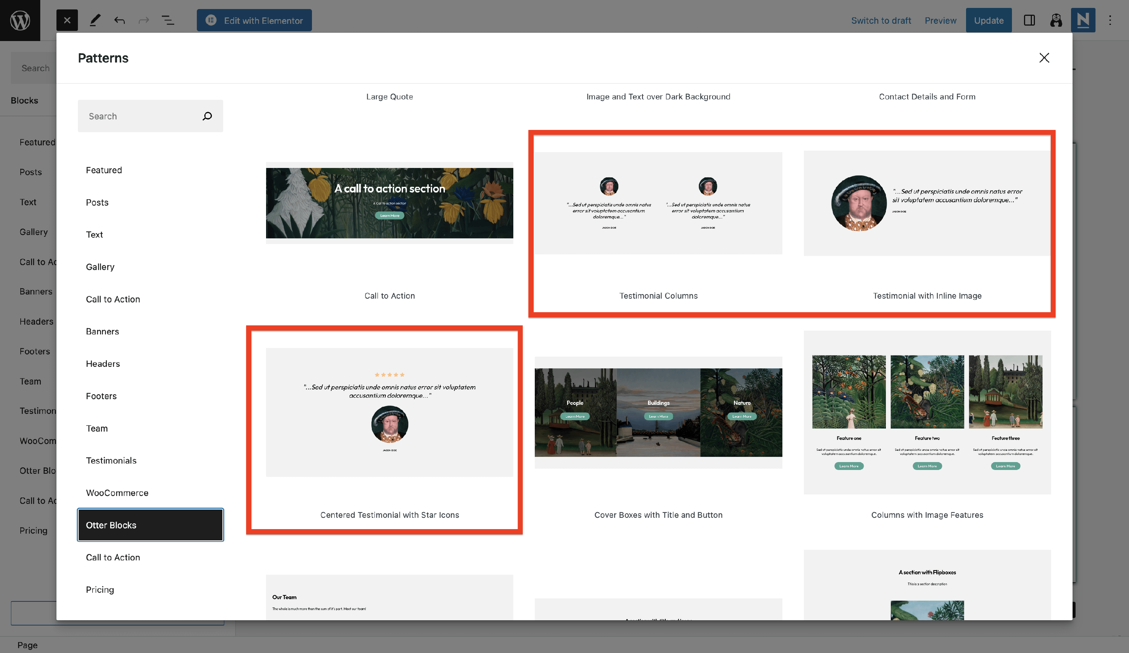Viewport: 1129px width, 653px height.
Task: Click Edit with Elementor button
Action: coord(254,20)
